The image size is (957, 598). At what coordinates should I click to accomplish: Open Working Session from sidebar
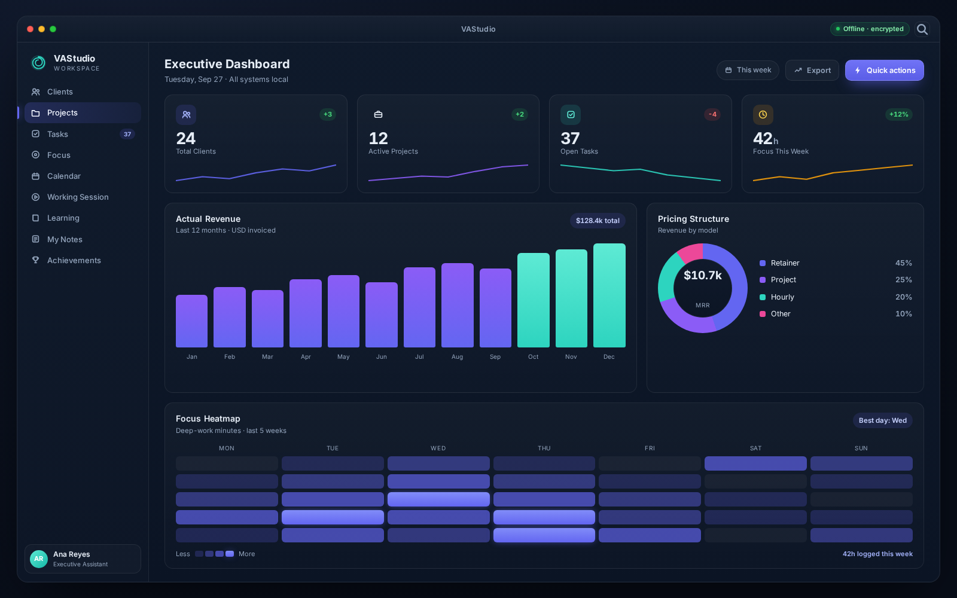point(83,197)
